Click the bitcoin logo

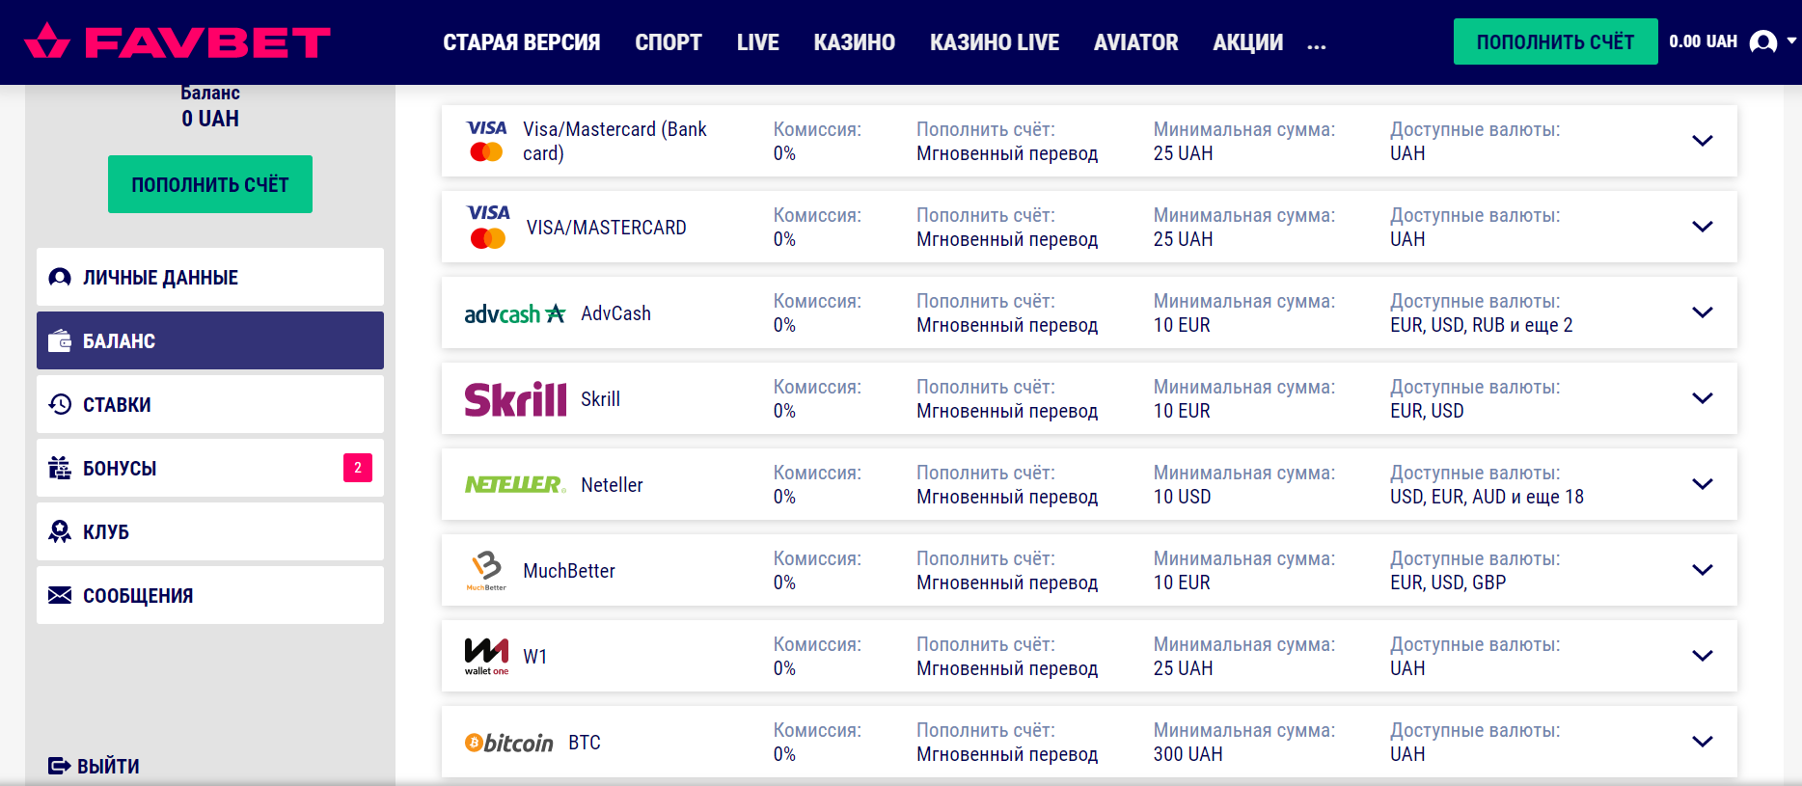coord(509,743)
